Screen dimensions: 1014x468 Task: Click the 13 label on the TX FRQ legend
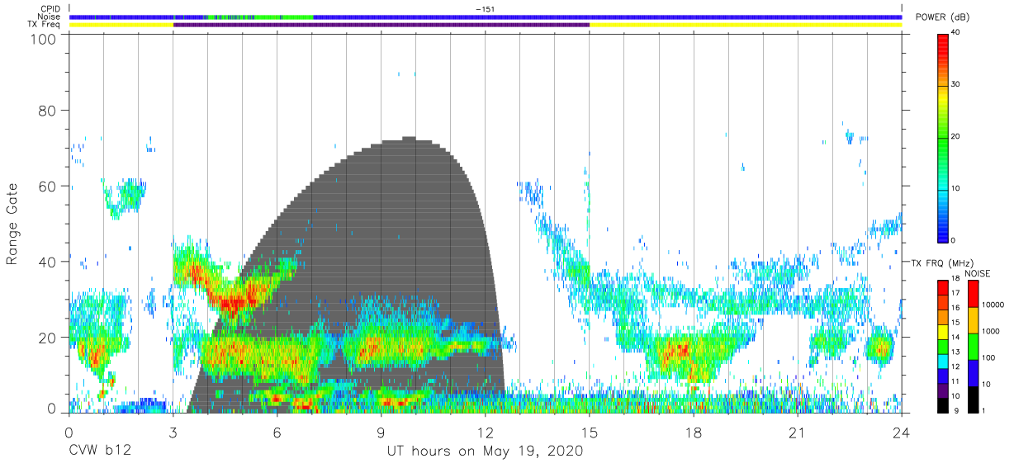(955, 352)
